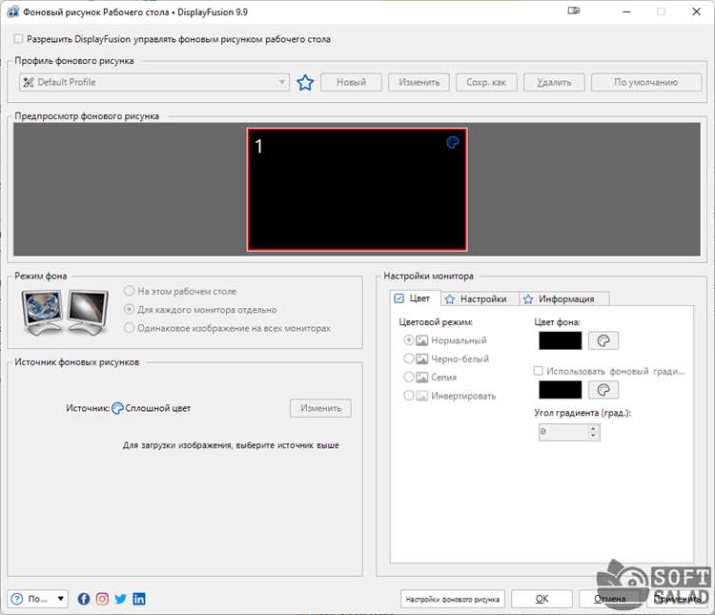Screen dimensions: 715x615
Task: Click the monitor icon in title bar
Action: (574, 10)
